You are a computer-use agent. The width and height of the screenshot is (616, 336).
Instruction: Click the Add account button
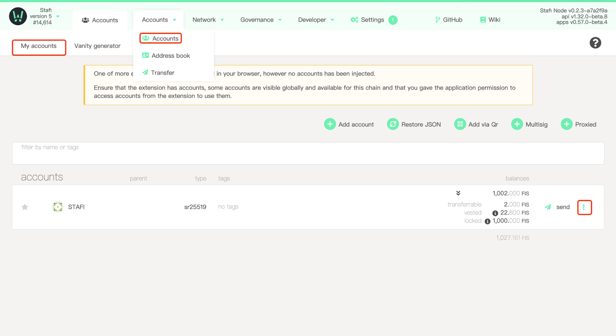pyautogui.click(x=349, y=124)
